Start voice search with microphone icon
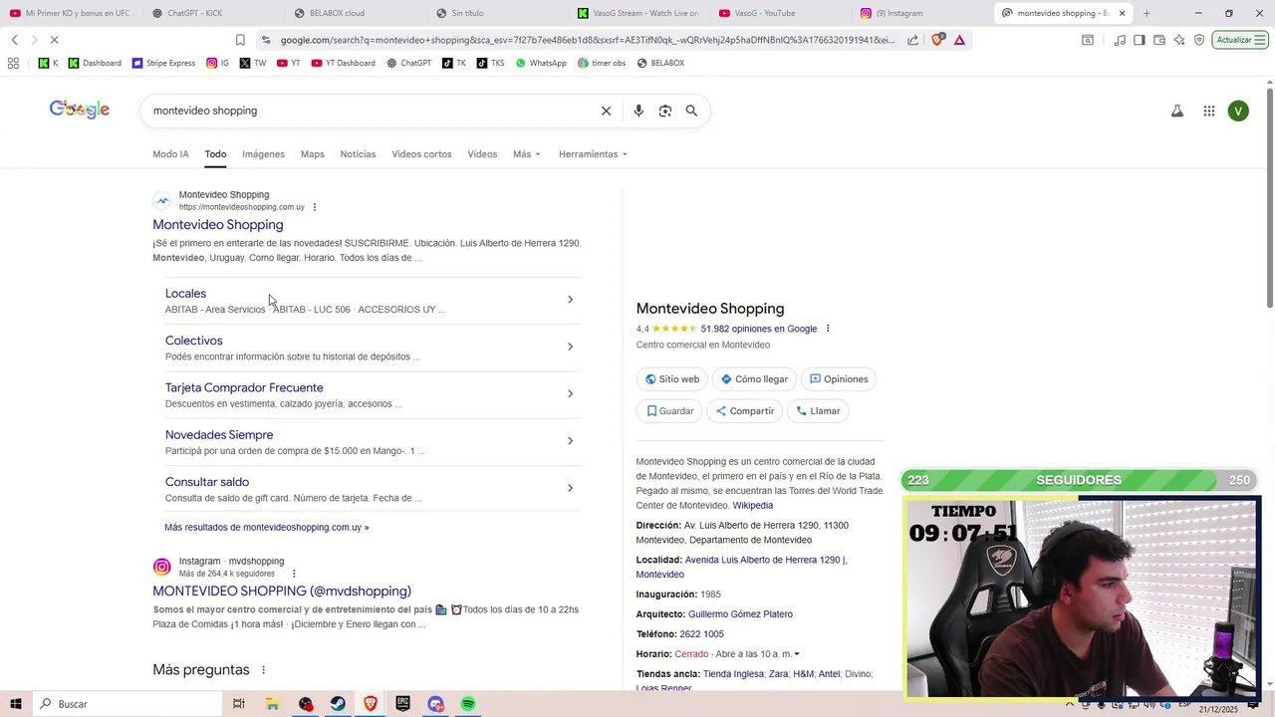This screenshot has width=1275, height=717. pyautogui.click(x=638, y=111)
